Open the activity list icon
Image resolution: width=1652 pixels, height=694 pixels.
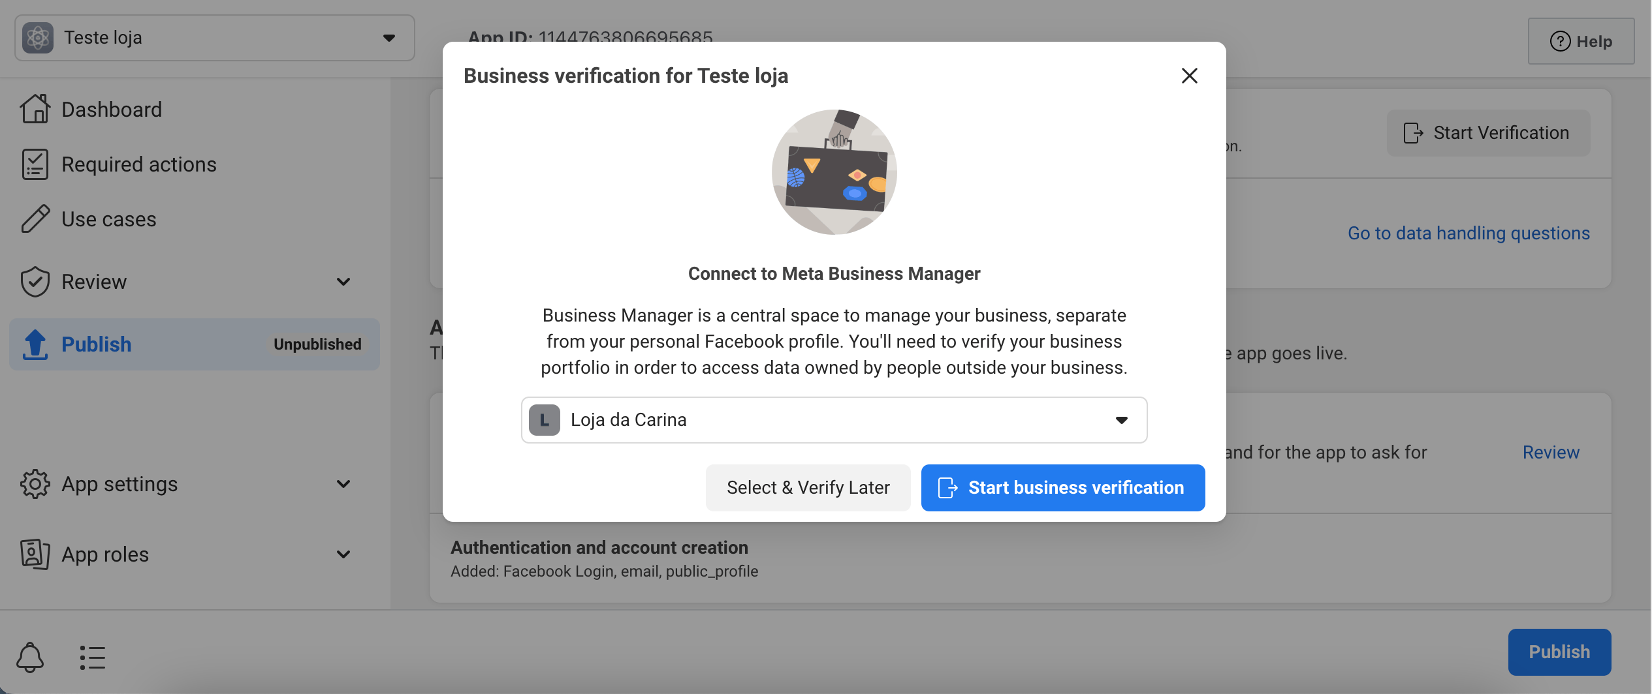click(x=92, y=657)
